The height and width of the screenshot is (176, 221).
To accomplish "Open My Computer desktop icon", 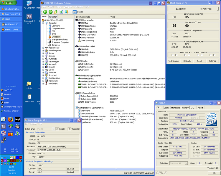I will [29, 5].
